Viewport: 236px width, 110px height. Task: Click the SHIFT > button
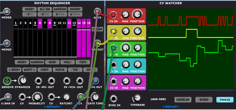[30, 70]
